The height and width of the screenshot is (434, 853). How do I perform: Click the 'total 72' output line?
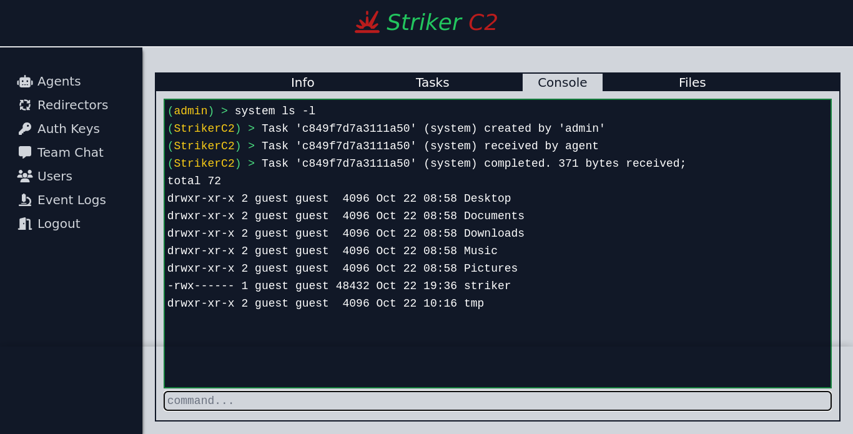[194, 181]
